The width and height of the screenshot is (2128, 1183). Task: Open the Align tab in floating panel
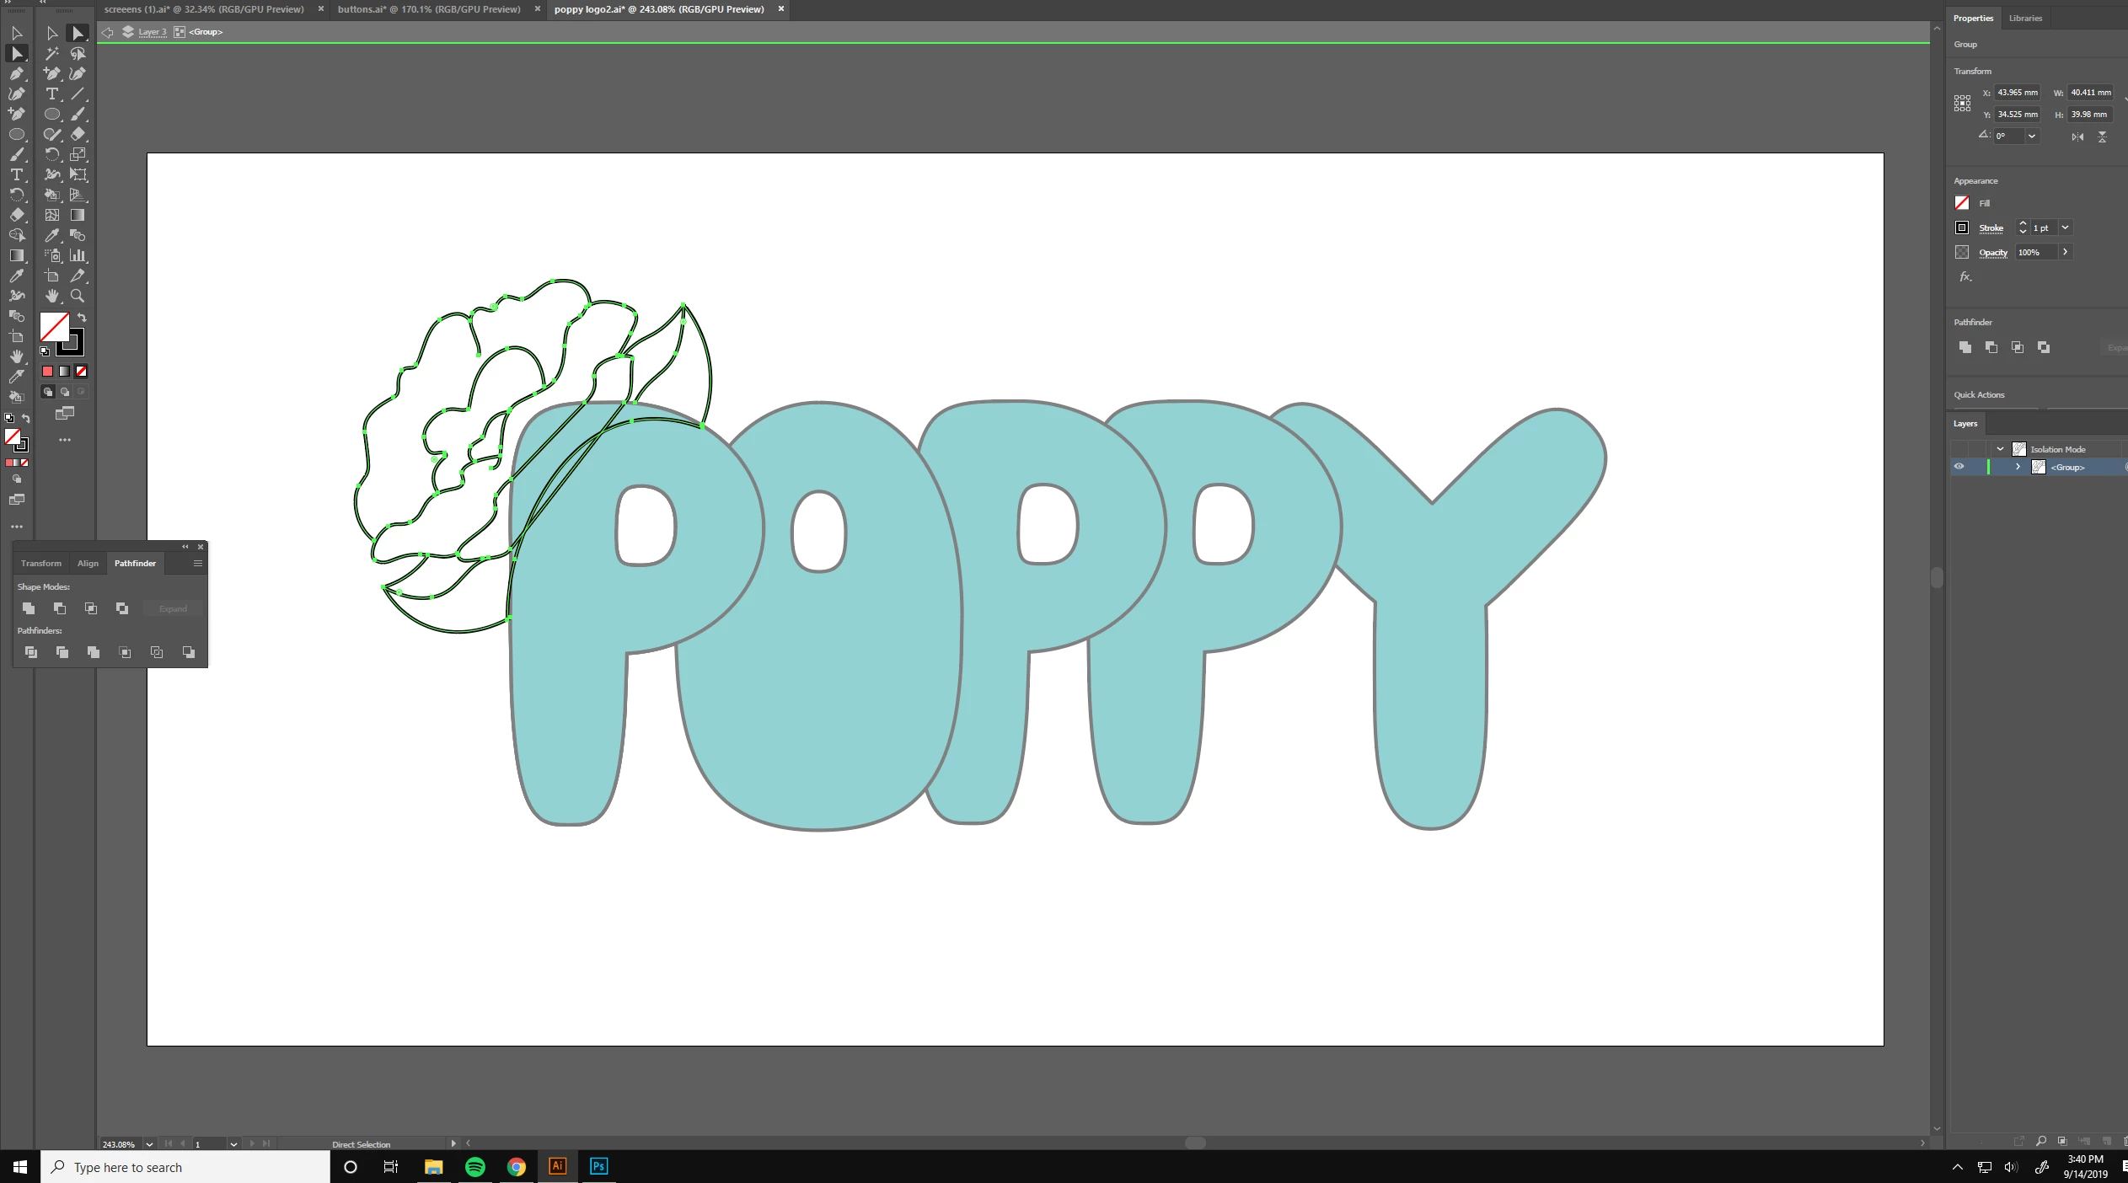coord(88,563)
